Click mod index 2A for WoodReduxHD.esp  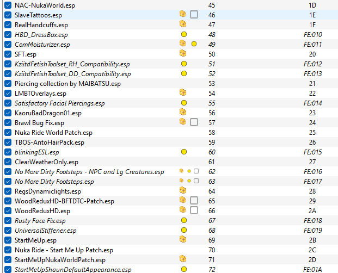coord(312,211)
